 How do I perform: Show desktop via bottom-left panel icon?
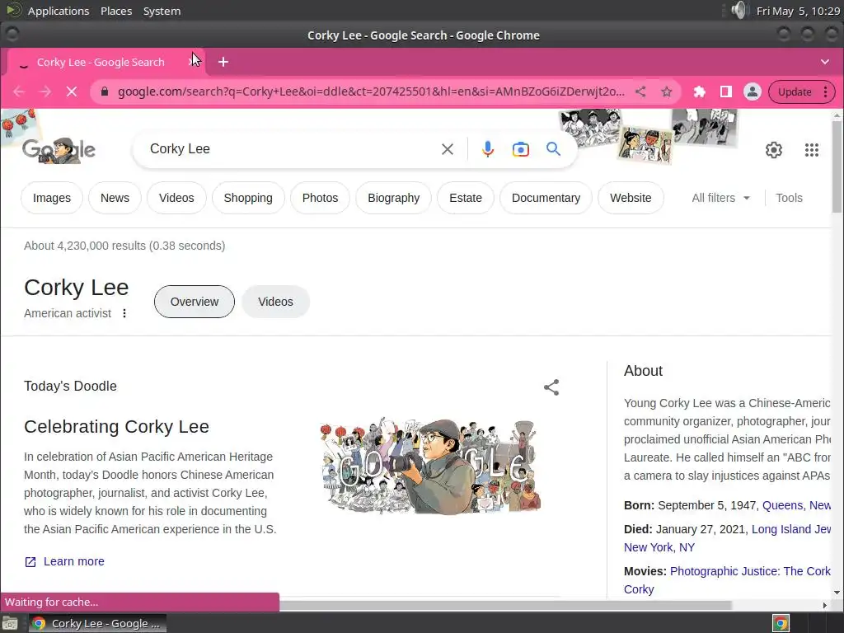[x=10, y=623]
